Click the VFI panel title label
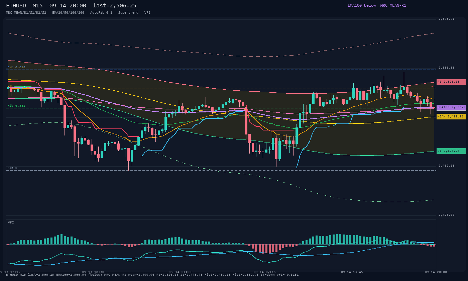This screenshot has height=281, width=468. click(11, 222)
